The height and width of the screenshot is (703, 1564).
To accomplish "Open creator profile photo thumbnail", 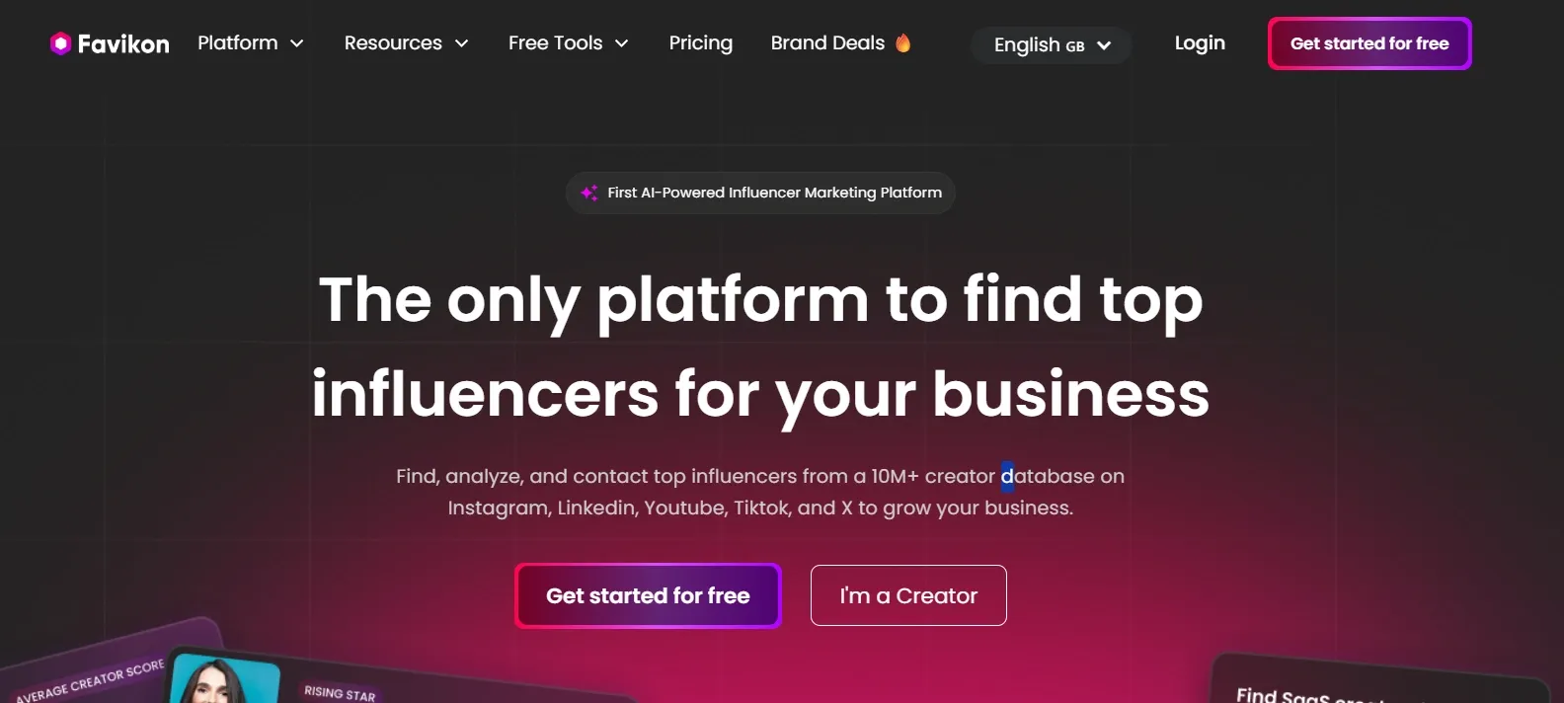I will point(224,678).
